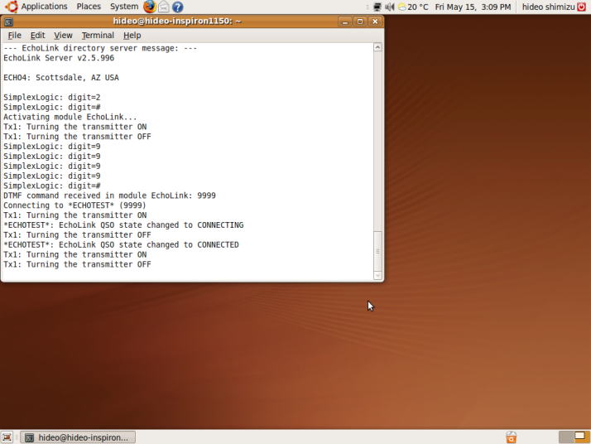Click 'Activating module EchoLink...' line

pos(70,117)
